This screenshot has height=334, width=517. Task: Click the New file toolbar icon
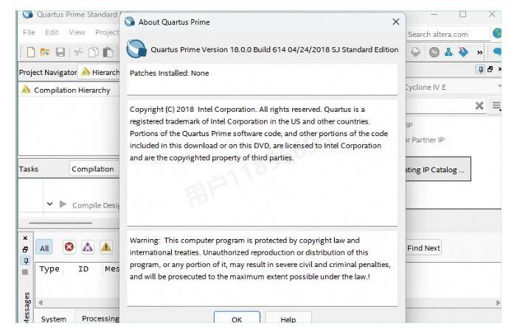coord(31,52)
